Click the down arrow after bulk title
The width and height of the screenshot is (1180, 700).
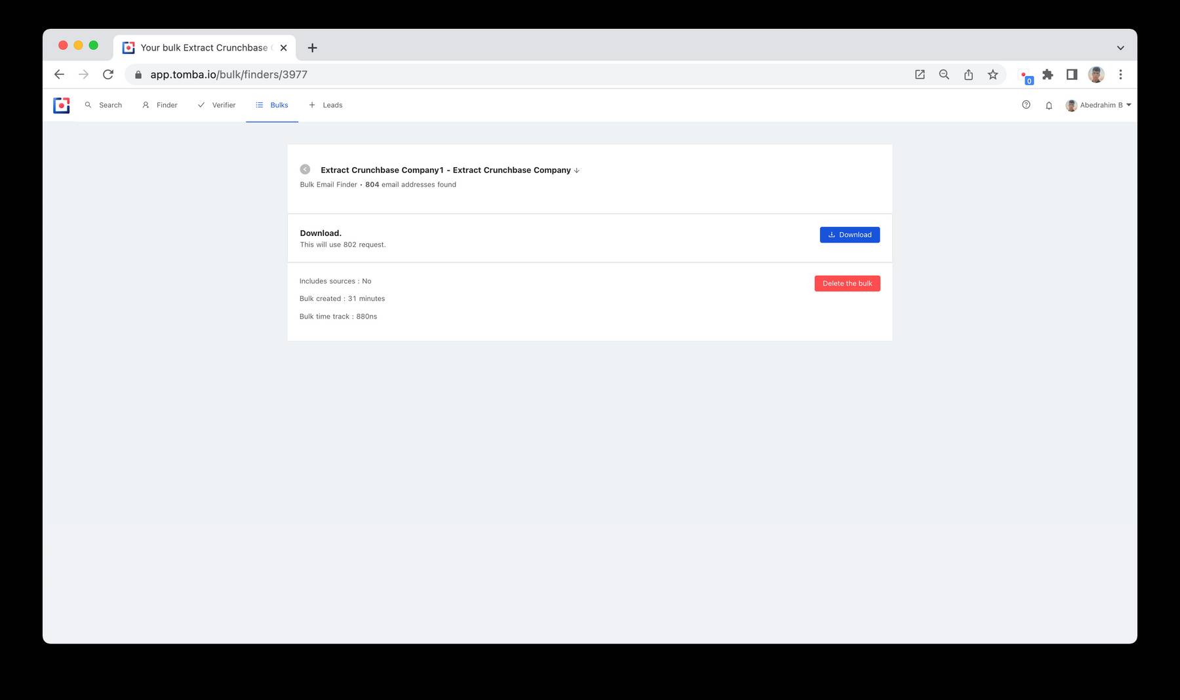577,170
